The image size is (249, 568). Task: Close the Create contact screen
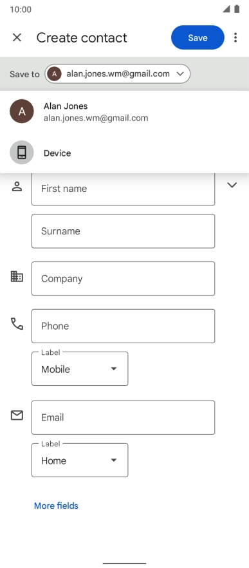coord(17,37)
